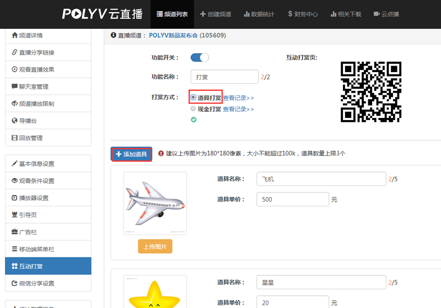Image resolution: width=441 pixels, height=308 pixels.
Task: Open 直播分享链接 in the sidebar
Action: click(36, 52)
